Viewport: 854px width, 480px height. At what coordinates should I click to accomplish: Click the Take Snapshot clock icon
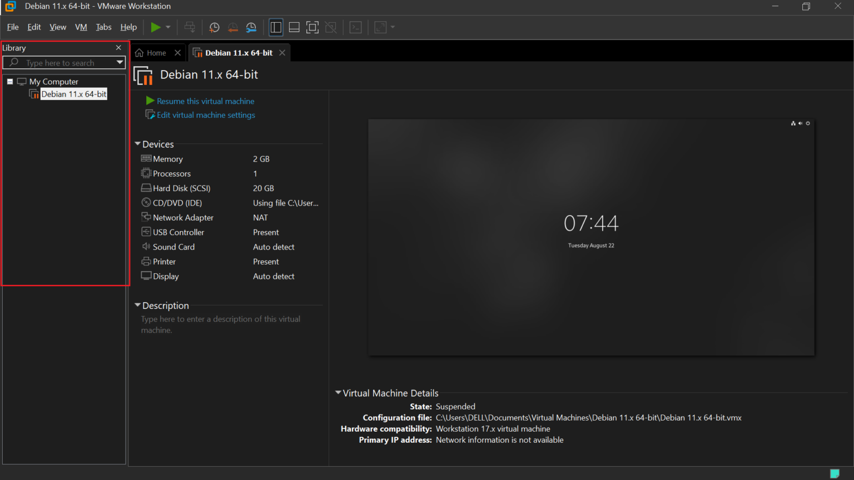(x=214, y=27)
